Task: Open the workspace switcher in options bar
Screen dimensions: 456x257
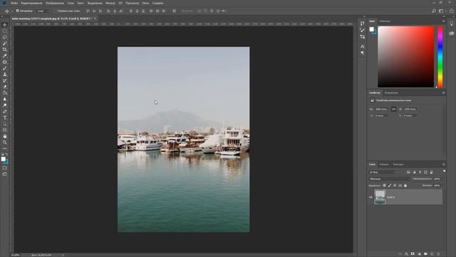Action: coord(442,11)
